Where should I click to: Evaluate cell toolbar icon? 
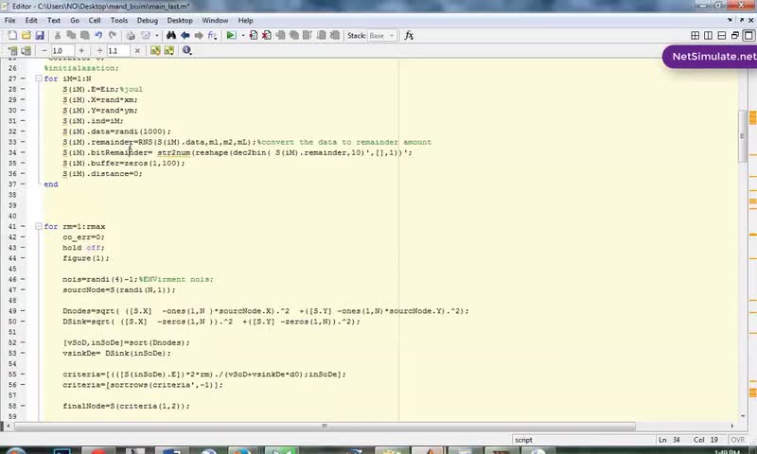pos(13,50)
